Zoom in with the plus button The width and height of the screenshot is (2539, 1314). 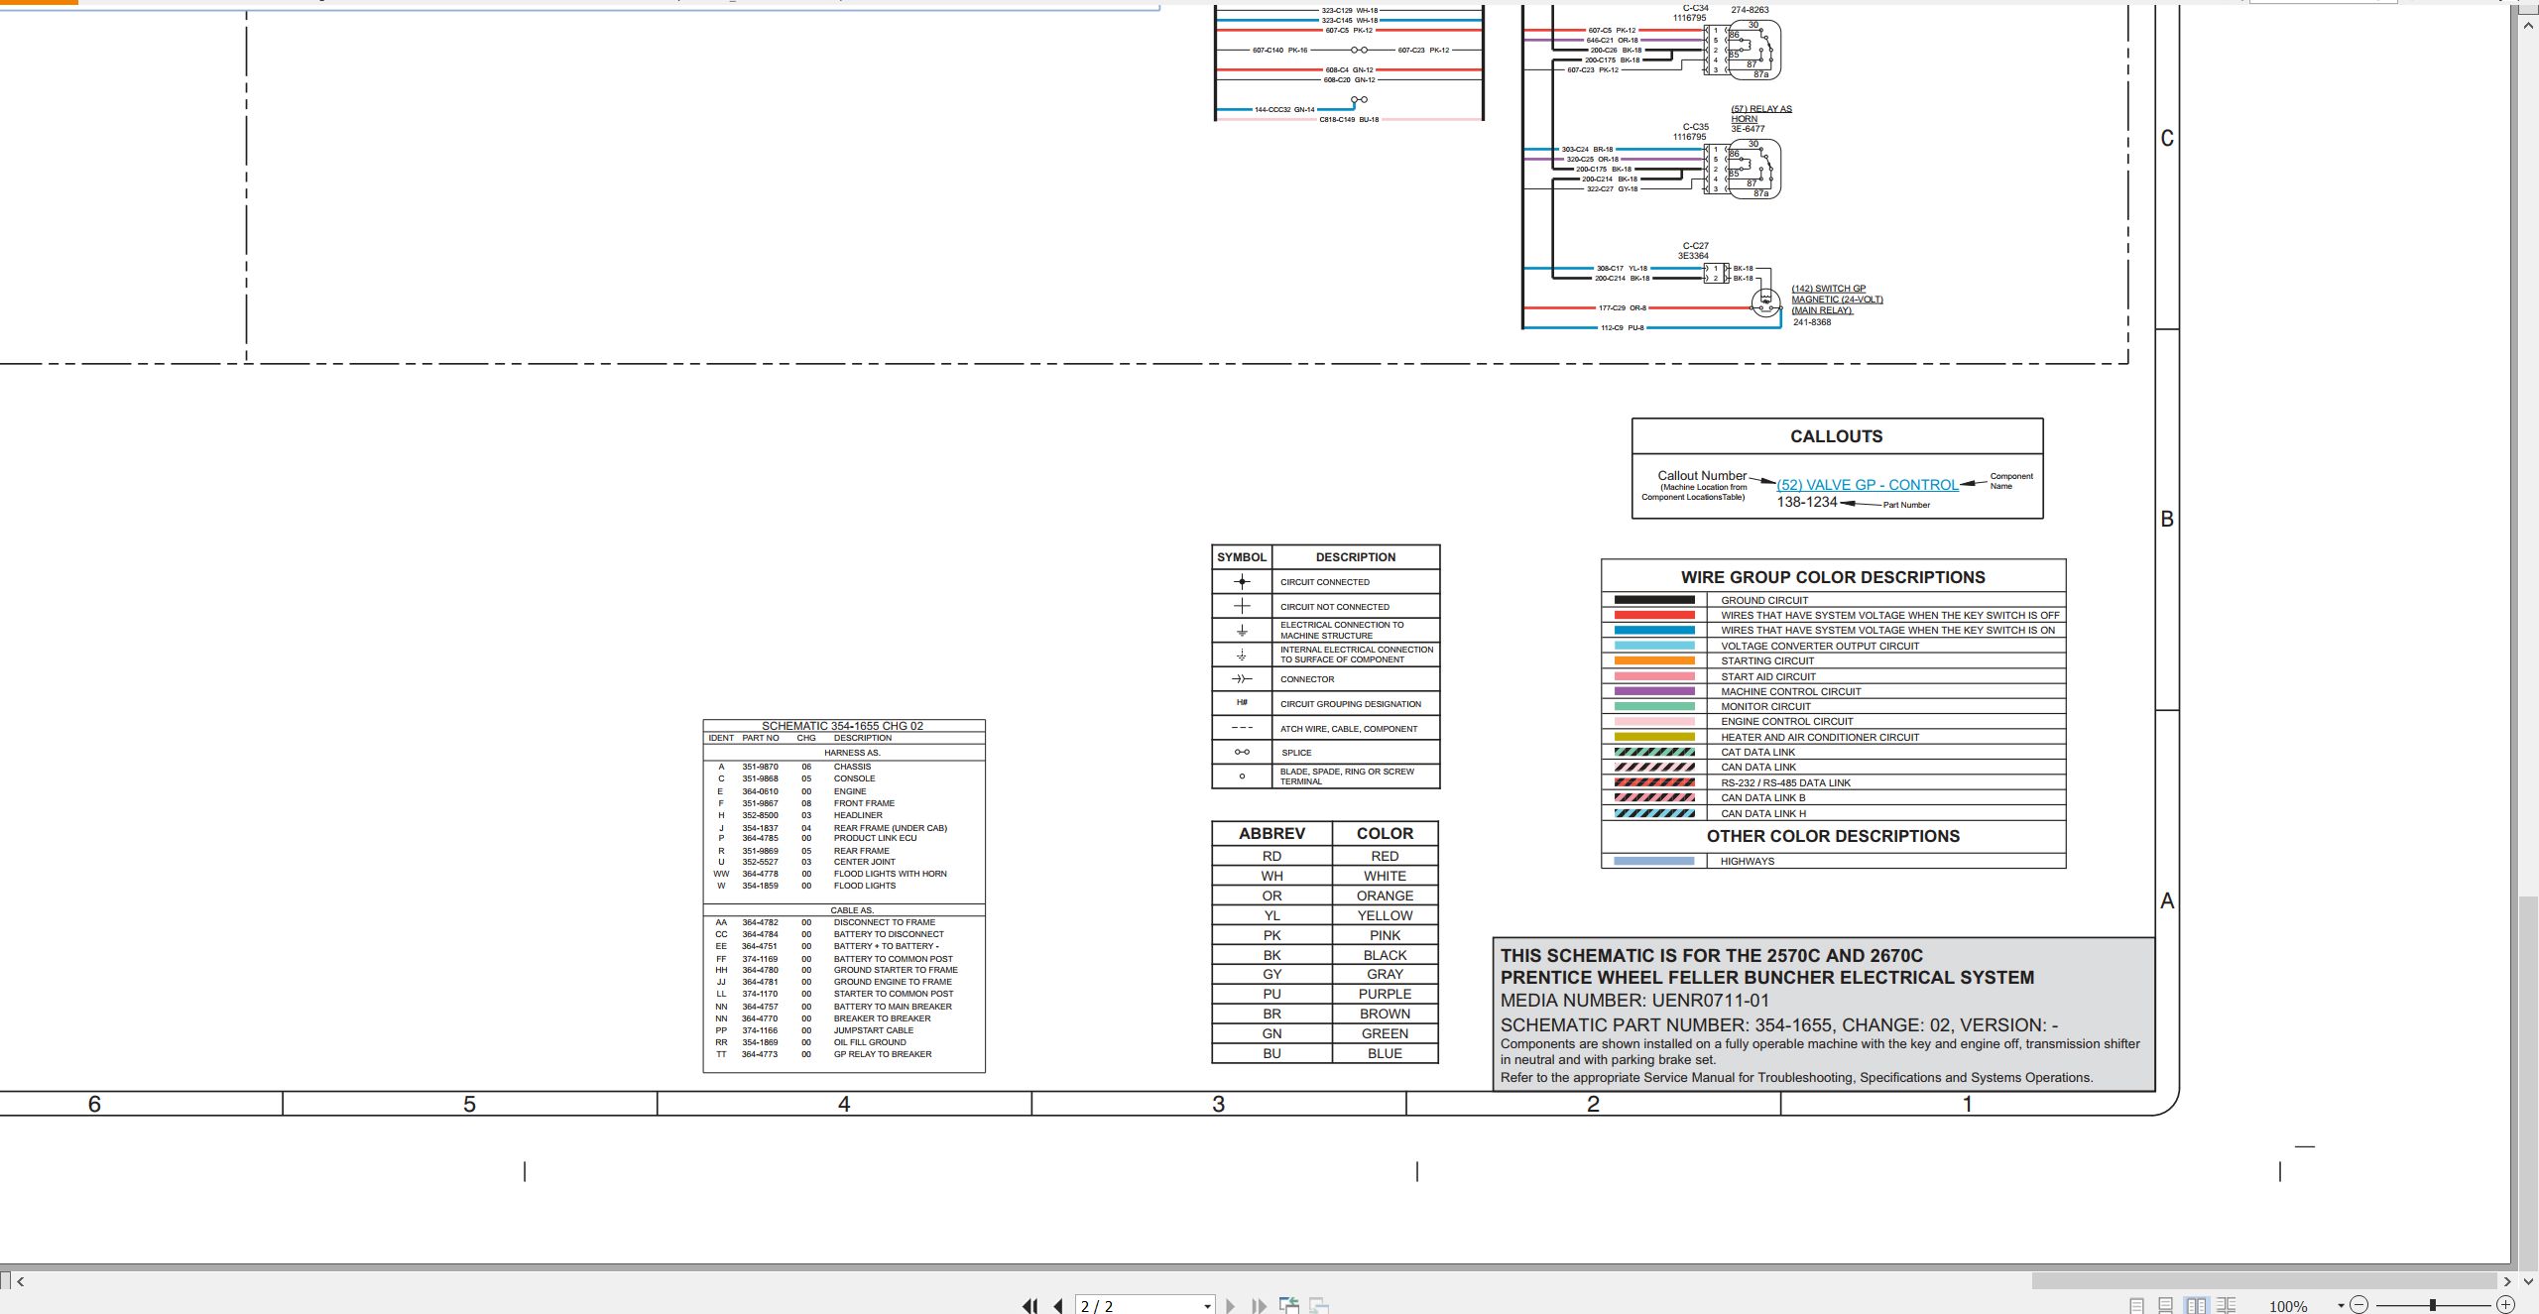tap(2505, 1305)
